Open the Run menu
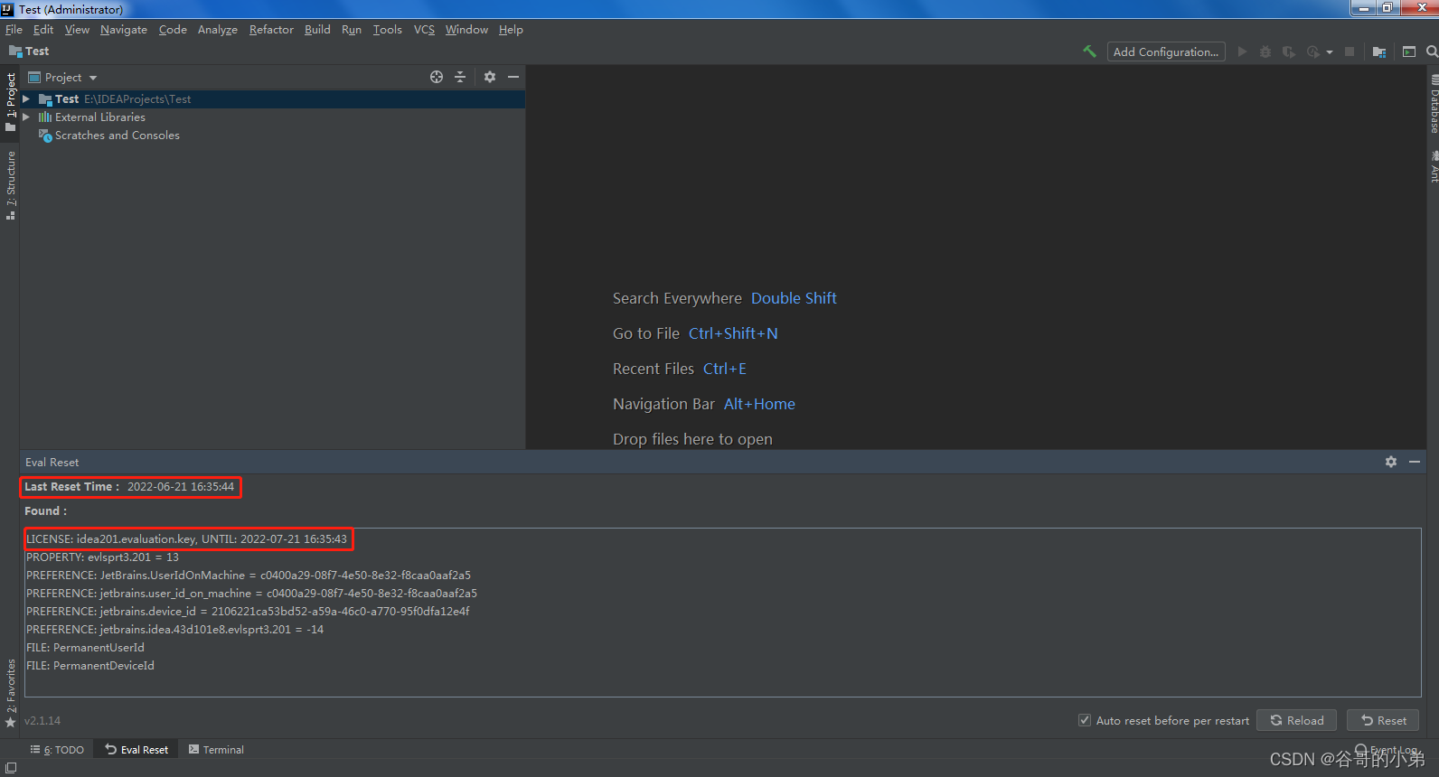Screen dimensions: 1439x777 [x=352, y=30]
